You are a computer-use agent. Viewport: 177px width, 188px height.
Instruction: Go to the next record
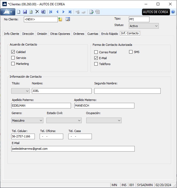pos(63,12)
